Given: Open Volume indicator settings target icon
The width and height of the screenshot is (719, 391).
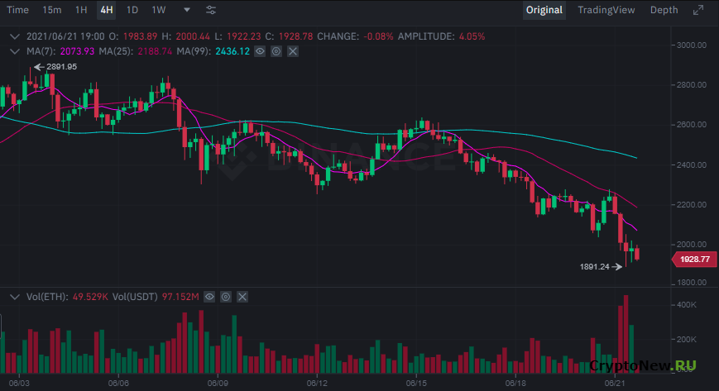Looking at the screenshot, I should tap(226, 297).
